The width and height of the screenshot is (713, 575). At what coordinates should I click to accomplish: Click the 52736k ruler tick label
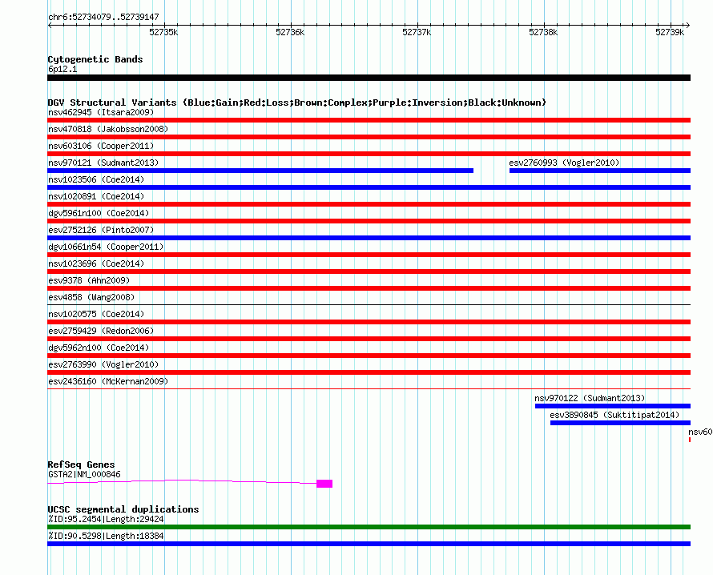point(290,32)
